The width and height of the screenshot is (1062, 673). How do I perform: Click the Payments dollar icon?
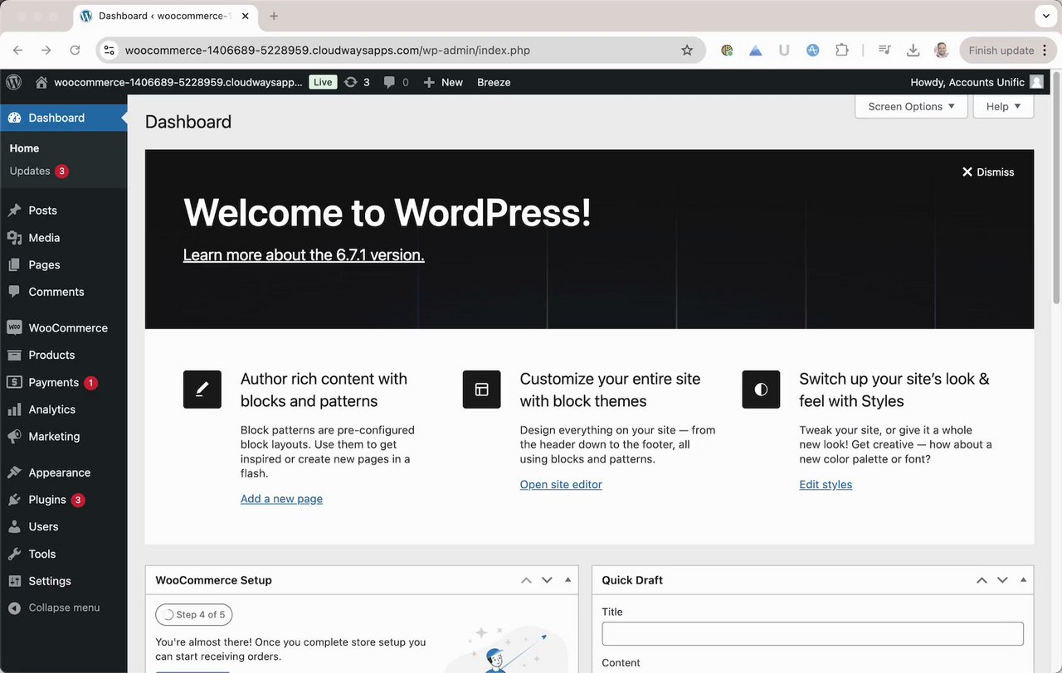[14, 382]
